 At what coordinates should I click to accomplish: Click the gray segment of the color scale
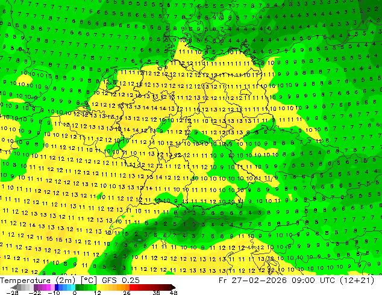tap(25, 287)
